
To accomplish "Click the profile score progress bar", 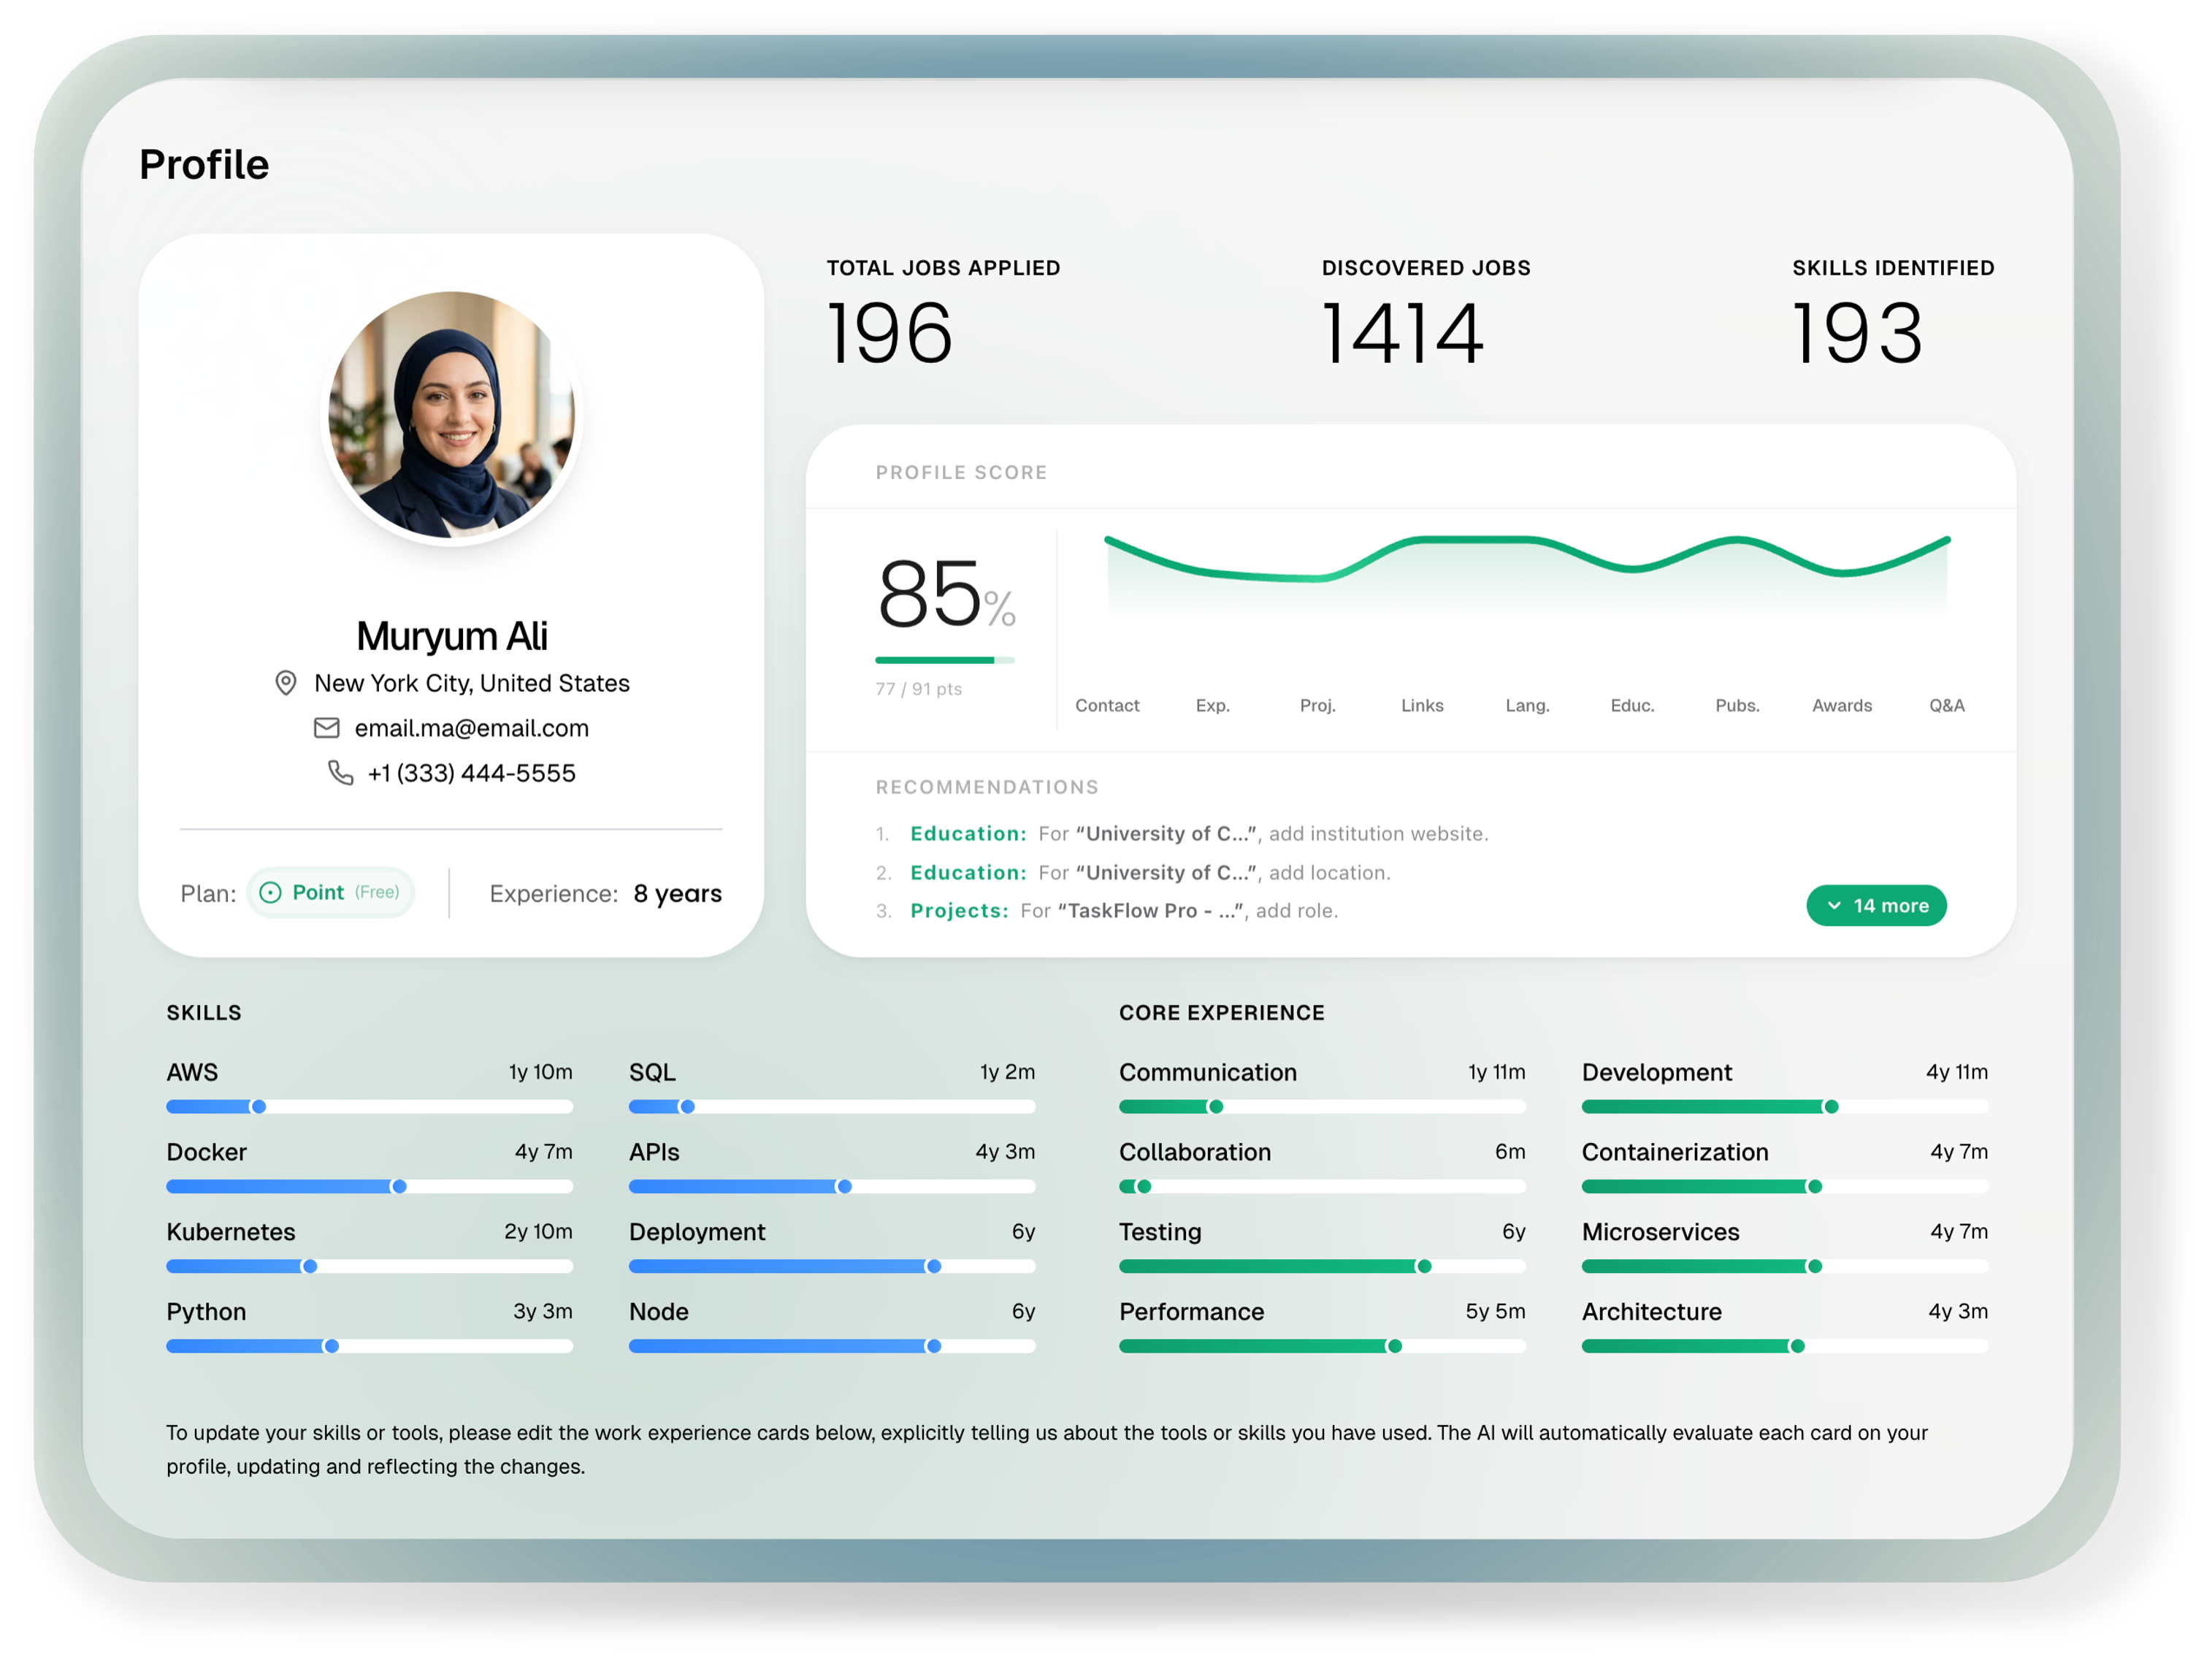I will click(x=944, y=660).
